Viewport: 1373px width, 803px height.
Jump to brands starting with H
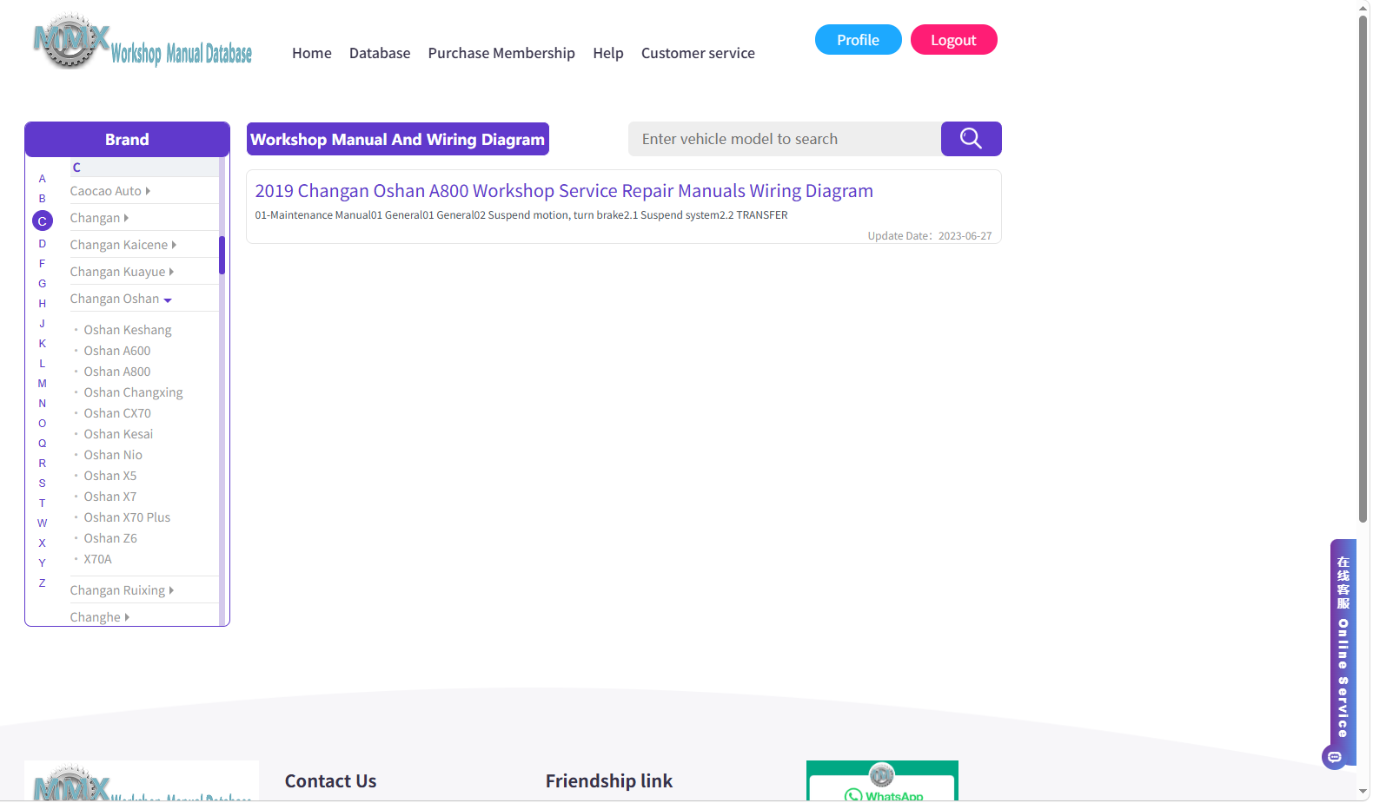click(x=42, y=304)
